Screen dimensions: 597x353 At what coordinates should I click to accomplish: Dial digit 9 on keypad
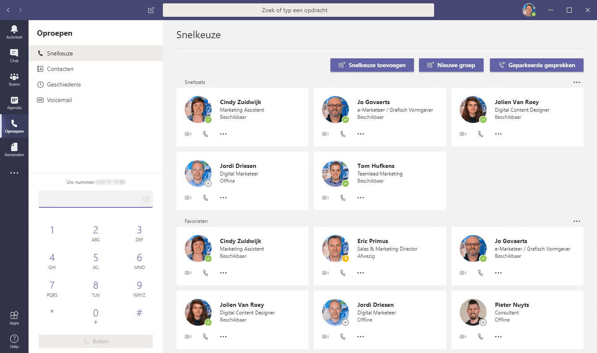coord(139,289)
